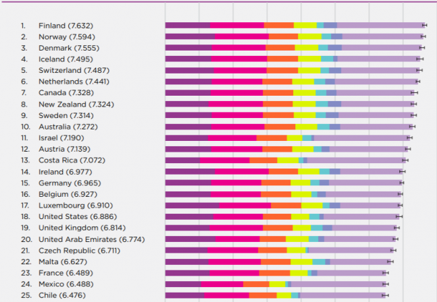
Task: Select the 'Malta (6.627)' text
Action: coord(63,262)
